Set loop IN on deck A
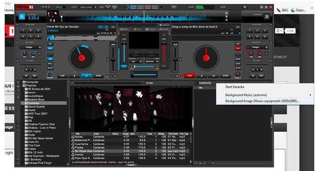This screenshot has height=171, width=316. [x=26, y=76]
